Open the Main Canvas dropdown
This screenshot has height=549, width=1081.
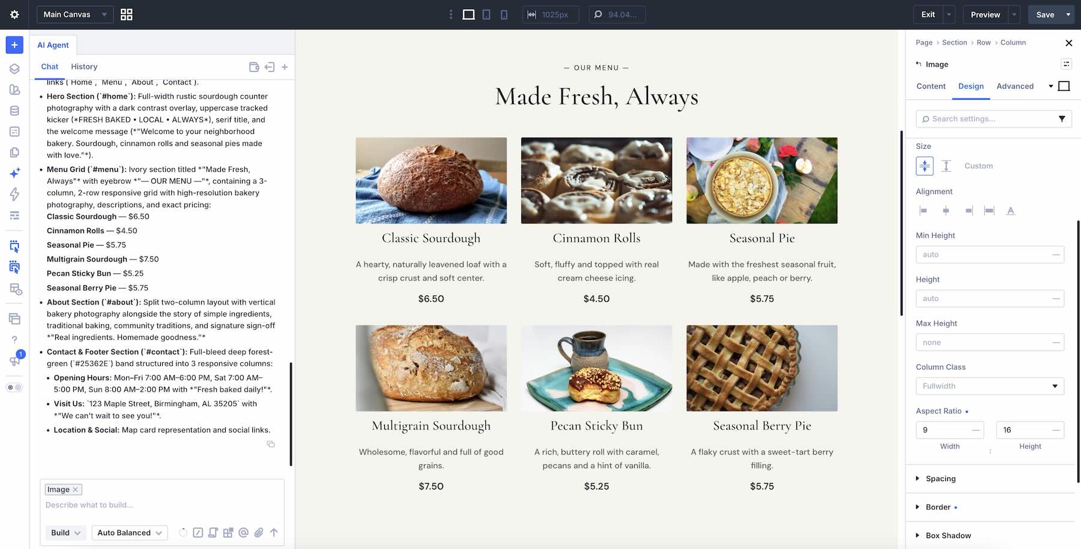[75, 14]
